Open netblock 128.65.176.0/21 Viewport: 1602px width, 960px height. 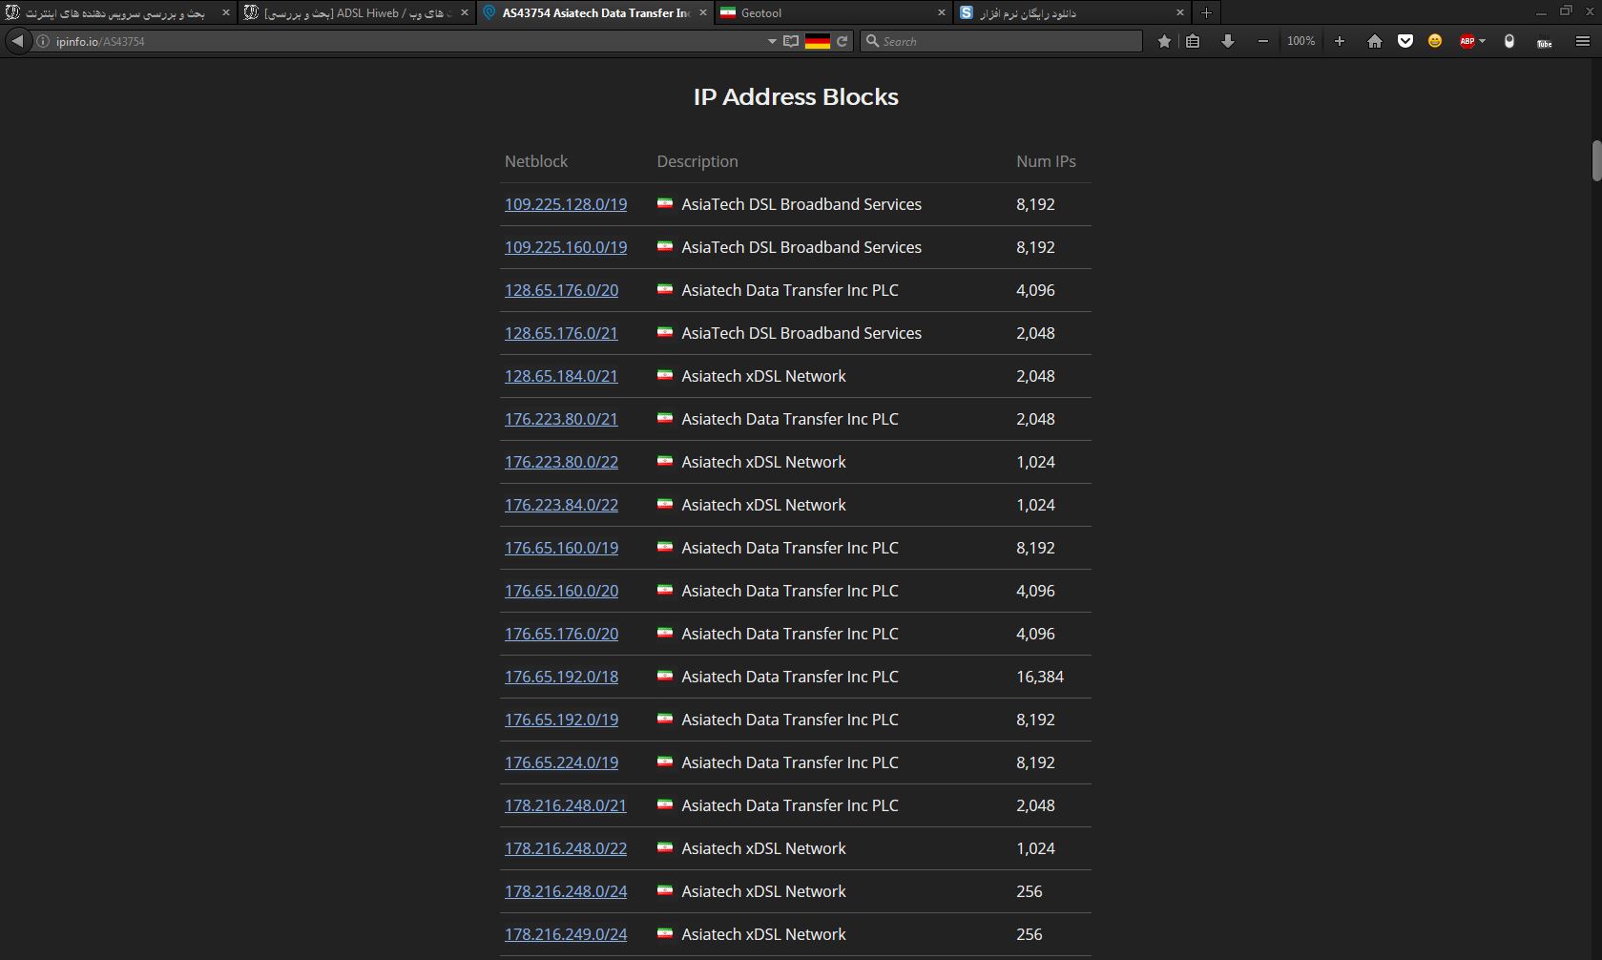point(561,333)
